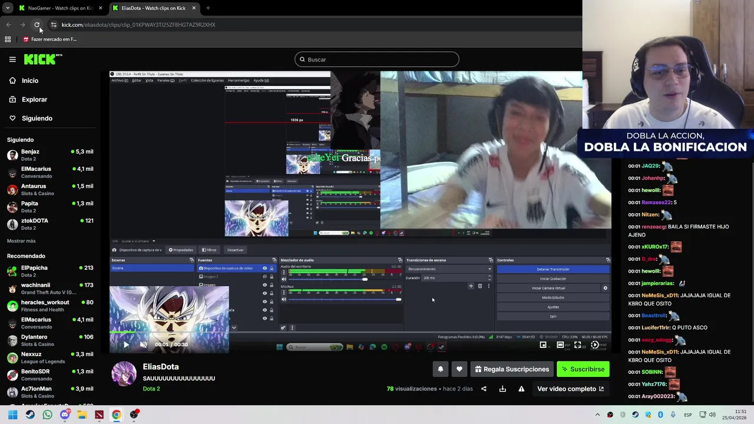Viewport: 754px width, 424px height.
Task: Click the green Suscribirse button
Action: click(x=583, y=369)
